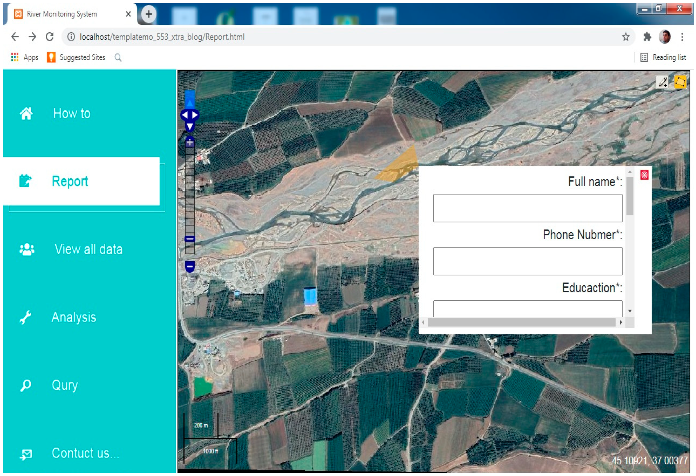Zoom in using map plus button
This screenshot has width=696, height=476.
click(190, 143)
